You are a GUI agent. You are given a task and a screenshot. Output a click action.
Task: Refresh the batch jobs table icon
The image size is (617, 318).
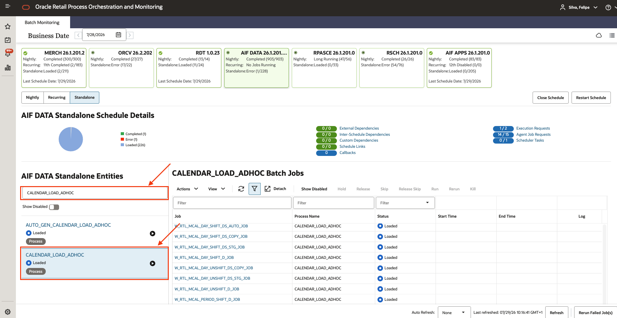point(241,189)
